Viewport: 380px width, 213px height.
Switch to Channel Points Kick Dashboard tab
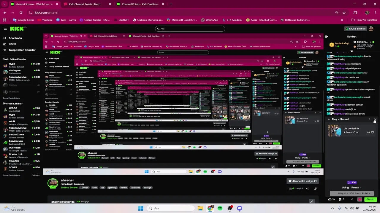(141, 4)
